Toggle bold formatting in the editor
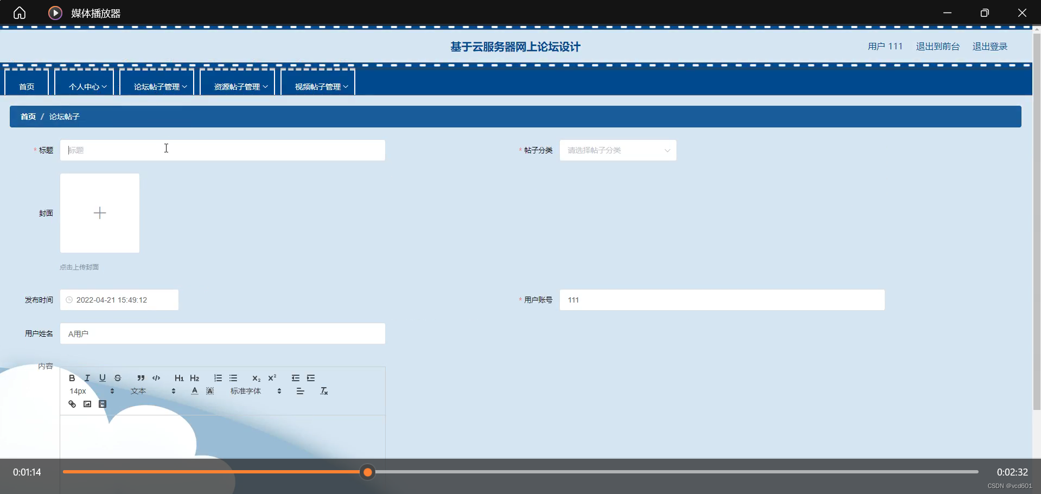This screenshot has width=1041, height=494. [72, 378]
